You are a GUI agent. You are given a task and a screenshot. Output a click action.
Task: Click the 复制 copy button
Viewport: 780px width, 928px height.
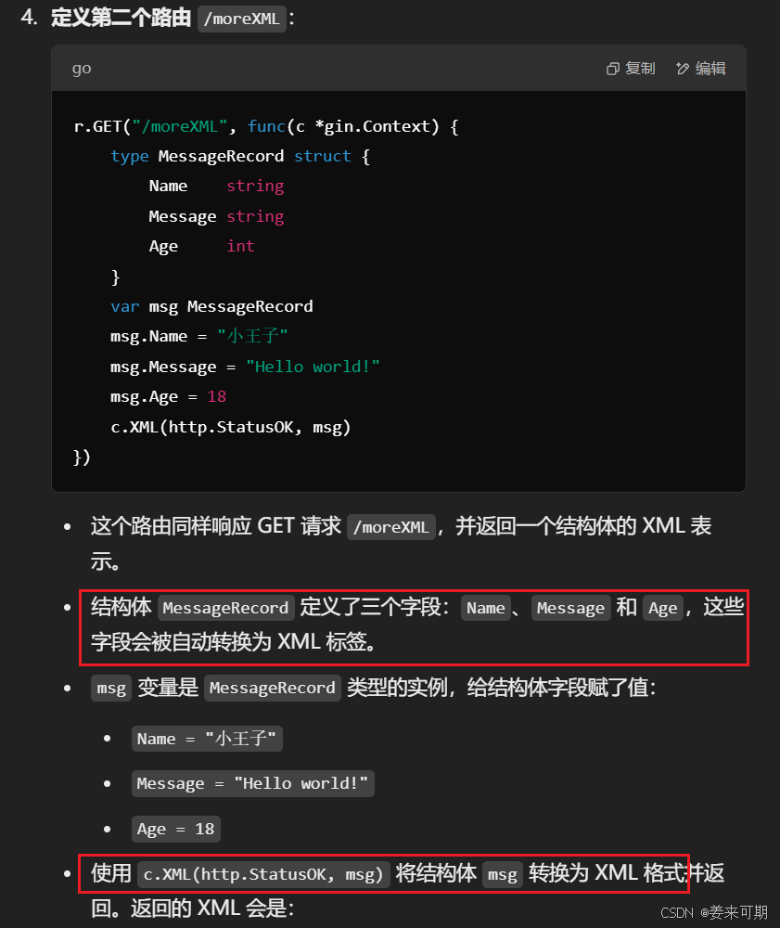point(631,68)
